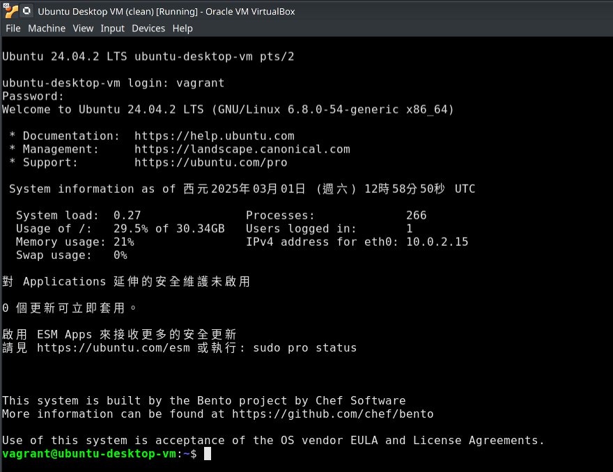The width and height of the screenshot is (613, 472).
Task: Click the https://github.com/chef/bento URL
Action: click(x=332, y=414)
